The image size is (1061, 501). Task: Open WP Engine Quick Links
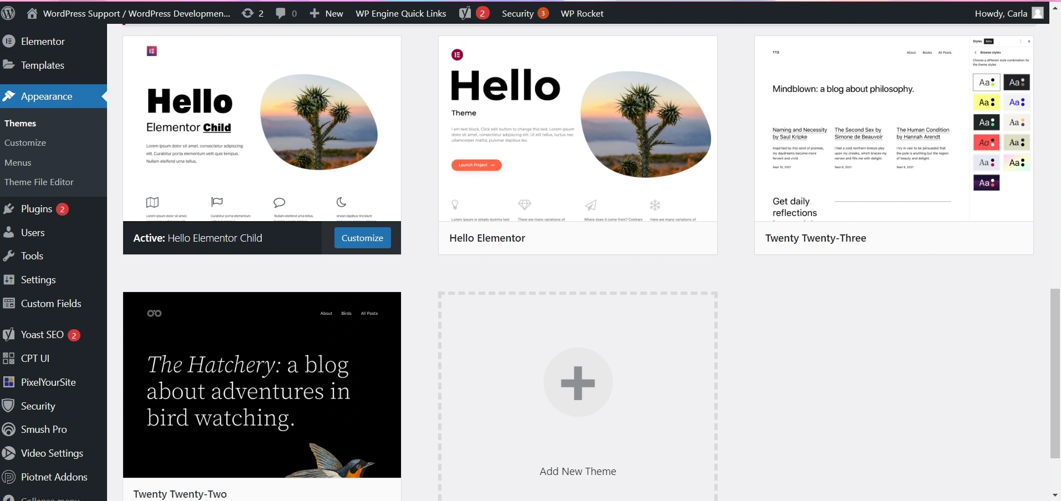point(401,13)
